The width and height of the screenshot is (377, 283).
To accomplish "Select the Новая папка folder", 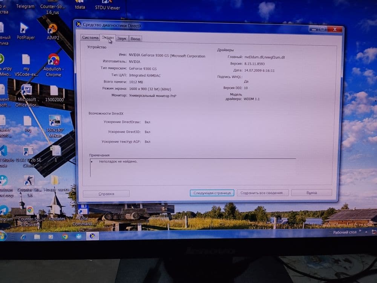I will coord(56,184).
